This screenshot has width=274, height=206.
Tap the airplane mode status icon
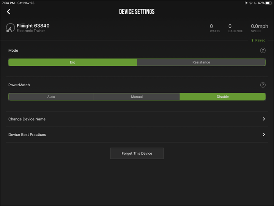coord(246,3)
